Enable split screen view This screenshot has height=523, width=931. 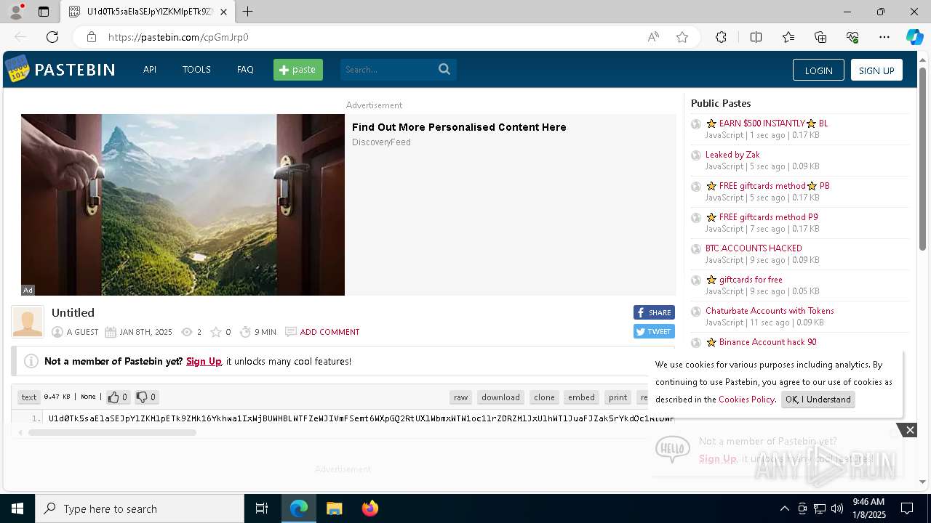tap(756, 37)
